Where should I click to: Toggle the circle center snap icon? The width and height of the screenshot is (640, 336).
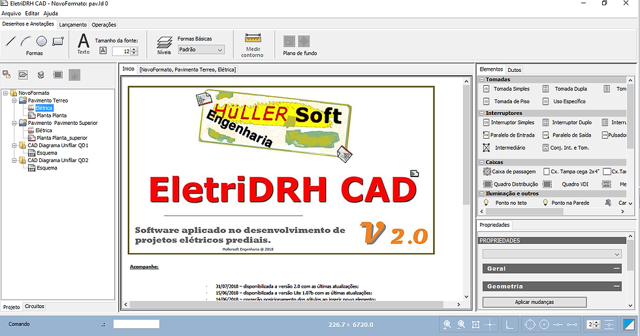544,324
